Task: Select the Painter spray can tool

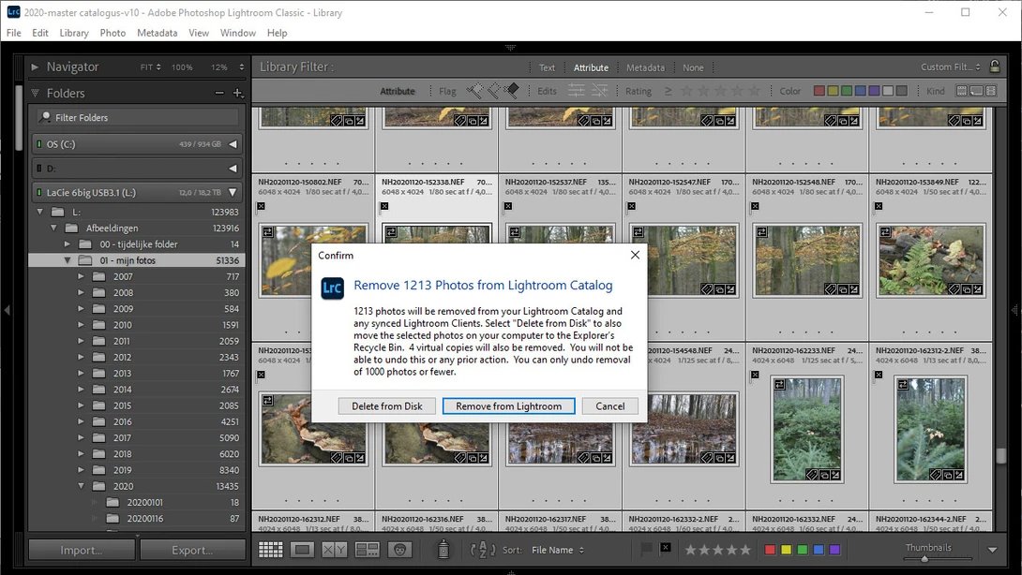Action: pyautogui.click(x=443, y=549)
